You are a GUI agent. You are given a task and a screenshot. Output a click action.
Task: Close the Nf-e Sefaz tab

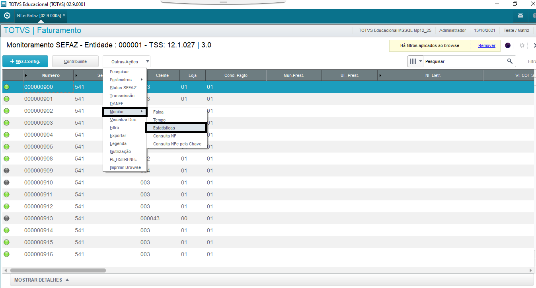coord(64,15)
